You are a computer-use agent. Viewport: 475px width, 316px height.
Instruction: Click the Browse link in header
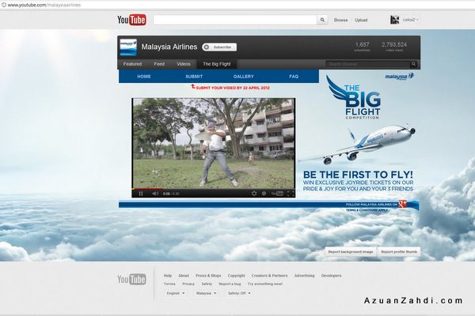pyautogui.click(x=340, y=20)
